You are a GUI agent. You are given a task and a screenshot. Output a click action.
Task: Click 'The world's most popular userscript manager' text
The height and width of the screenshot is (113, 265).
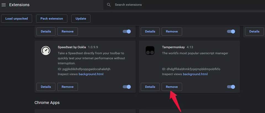pos(195,53)
